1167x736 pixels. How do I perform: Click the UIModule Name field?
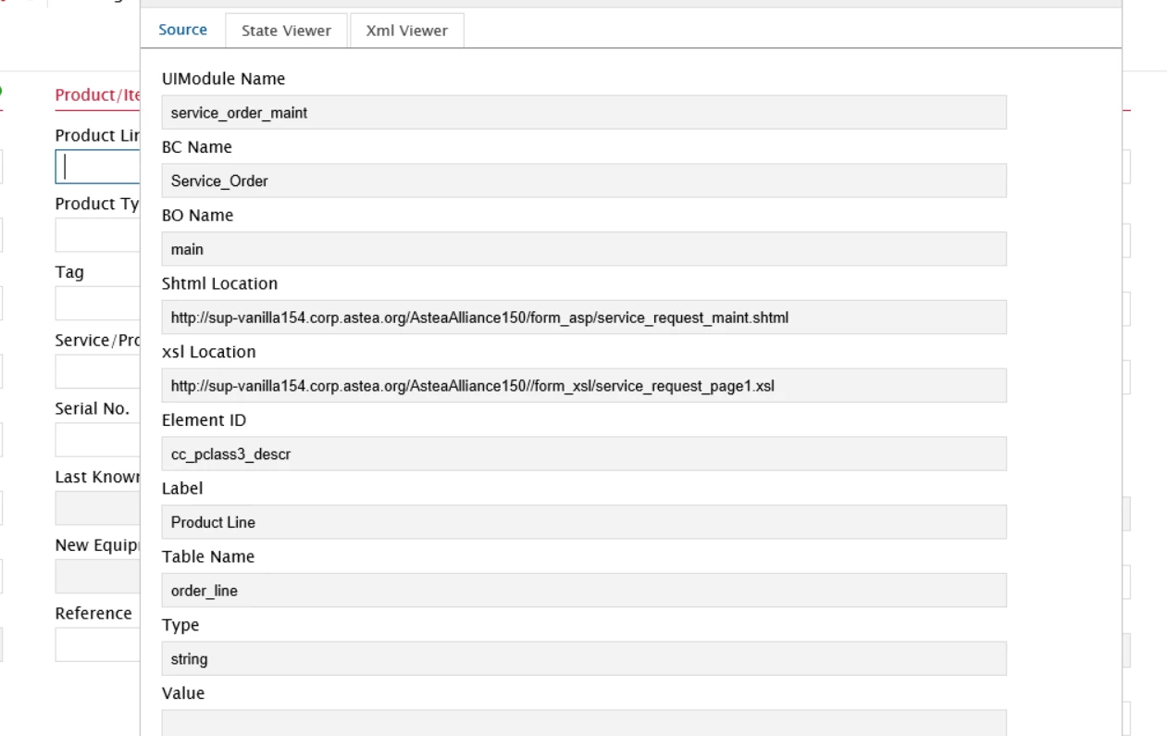click(583, 113)
